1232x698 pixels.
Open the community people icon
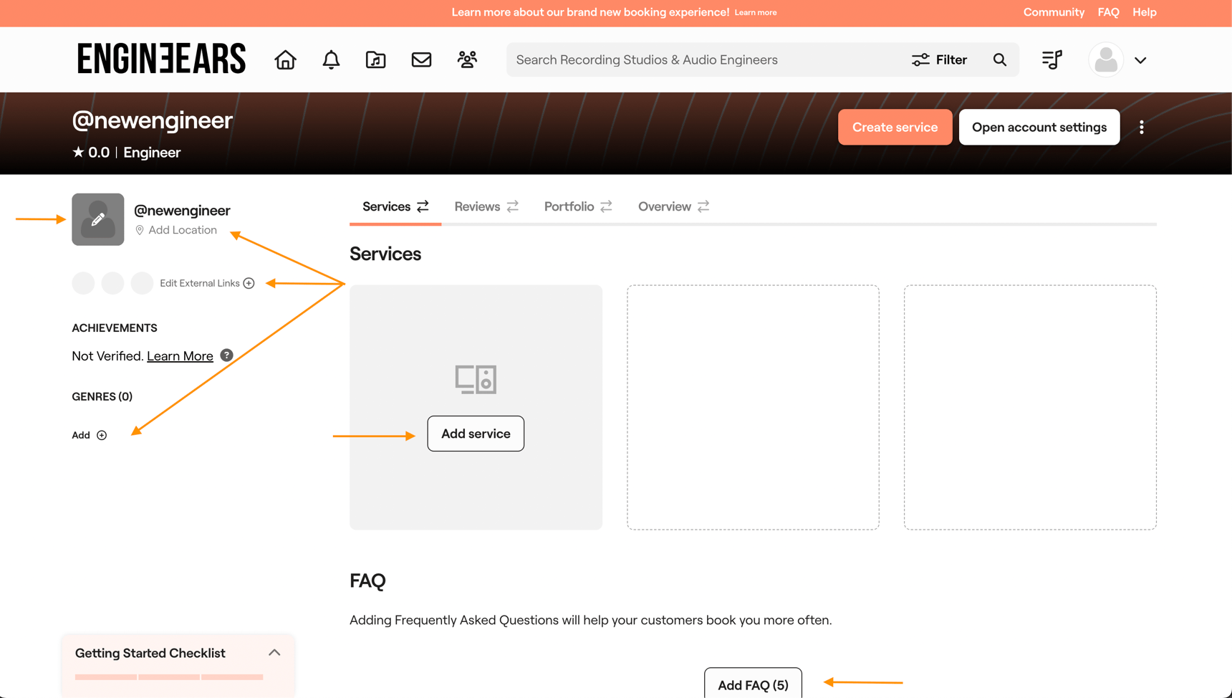(467, 59)
